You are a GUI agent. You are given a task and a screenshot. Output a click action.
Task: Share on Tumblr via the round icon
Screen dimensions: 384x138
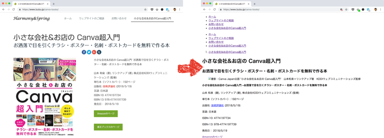pos(99,52)
